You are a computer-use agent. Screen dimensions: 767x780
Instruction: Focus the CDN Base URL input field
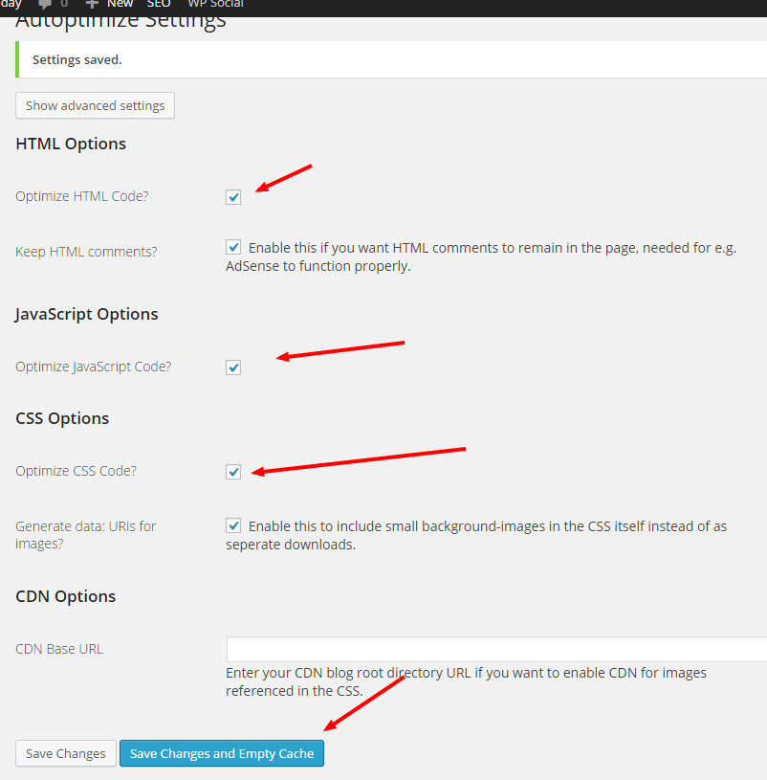(x=496, y=649)
